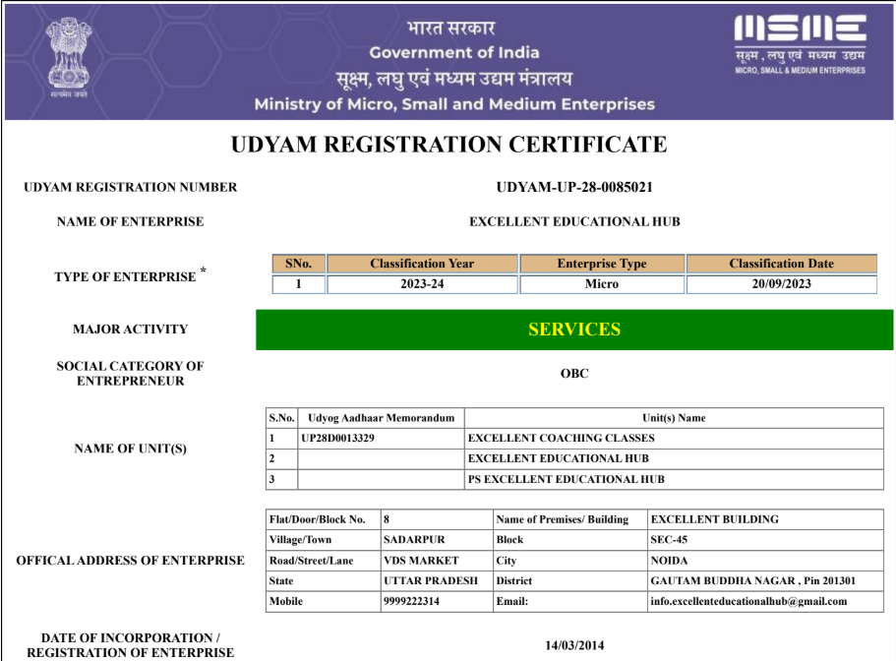Screen dimensions: 896x661
Task: Click Udyog Aadhaar Memorandum number UP28D0013329
Action: pos(337,438)
